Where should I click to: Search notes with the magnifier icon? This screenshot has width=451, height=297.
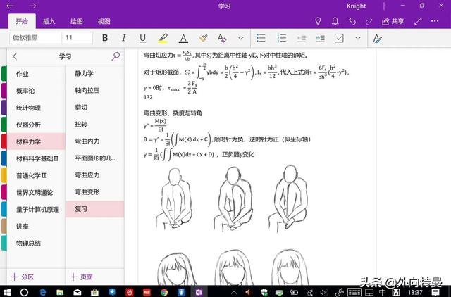pyautogui.click(x=116, y=56)
